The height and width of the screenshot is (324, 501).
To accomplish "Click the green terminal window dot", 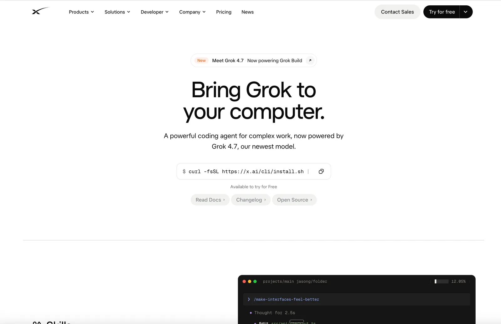I will (x=255, y=281).
